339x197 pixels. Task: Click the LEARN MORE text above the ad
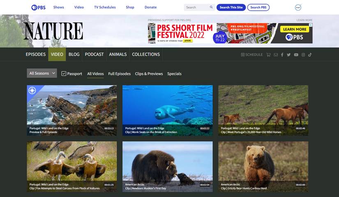[x=304, y=20]
